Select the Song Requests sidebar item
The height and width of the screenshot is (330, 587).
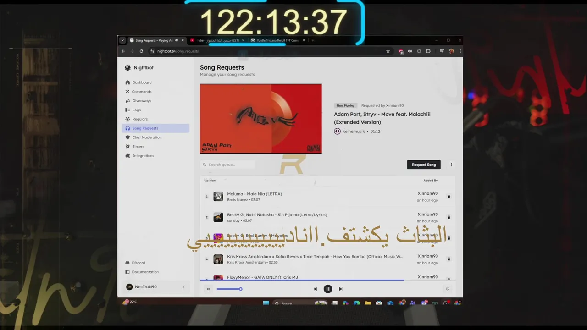pyautogui.click(x=155, y=128)
